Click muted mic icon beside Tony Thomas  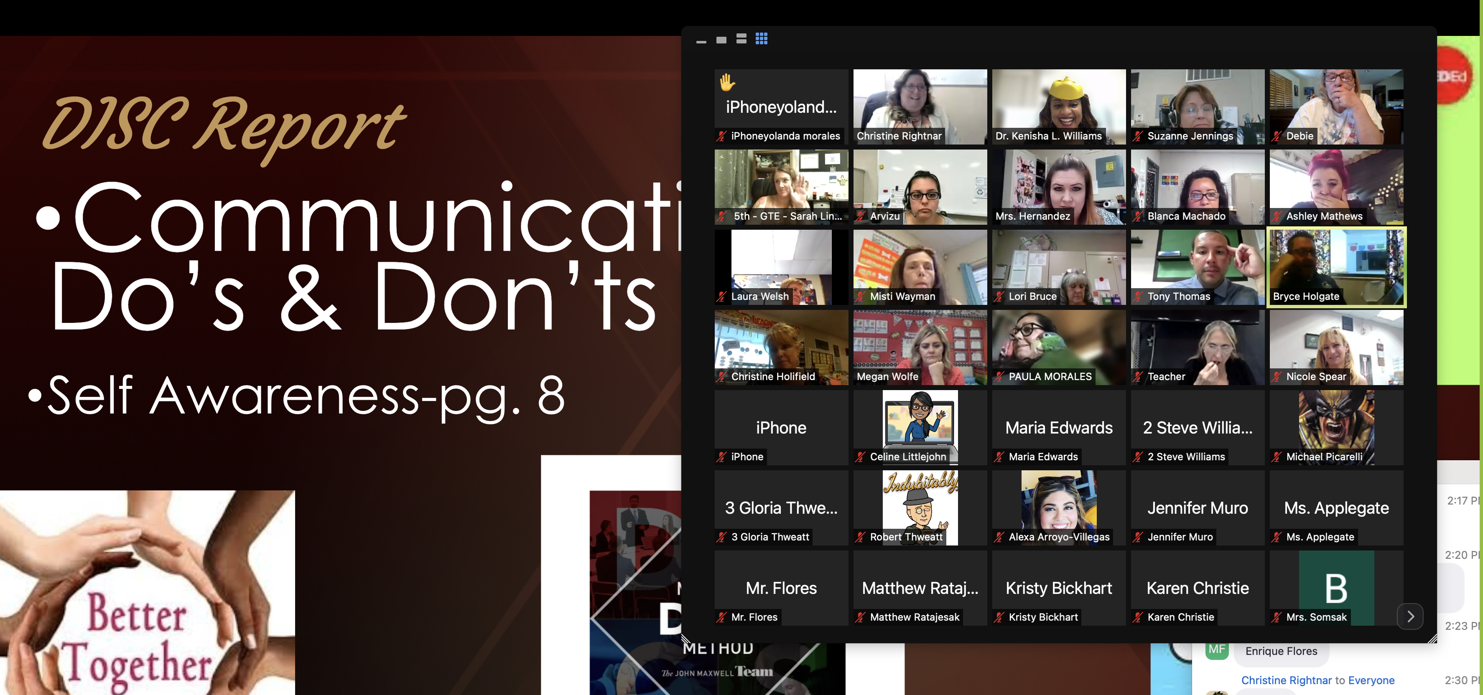(1138, 296)
